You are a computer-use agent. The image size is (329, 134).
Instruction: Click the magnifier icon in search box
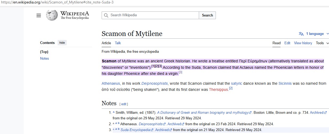click(106, 15)
